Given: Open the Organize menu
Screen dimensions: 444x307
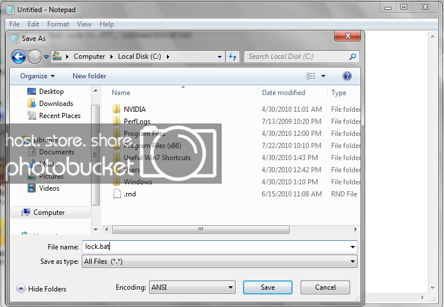Looking at the screenshot, I should click(x=37, y=76).
